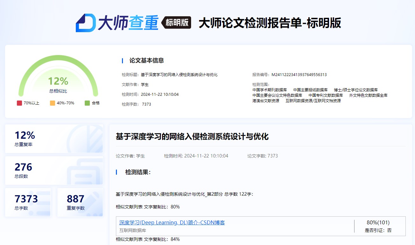Click 博士/硕士学位论文数据库 text
This screenshot has height=245, width=415.
[x=356, y=90]
